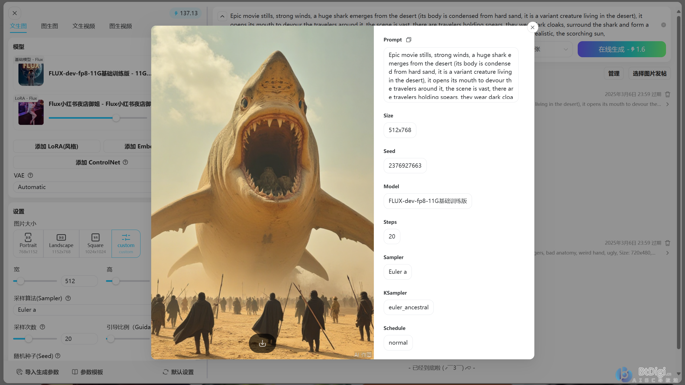This screenshot has height=385, width=685.
Task: Click the KSampler value euler_ancestral
Action: tap(408, 307)
